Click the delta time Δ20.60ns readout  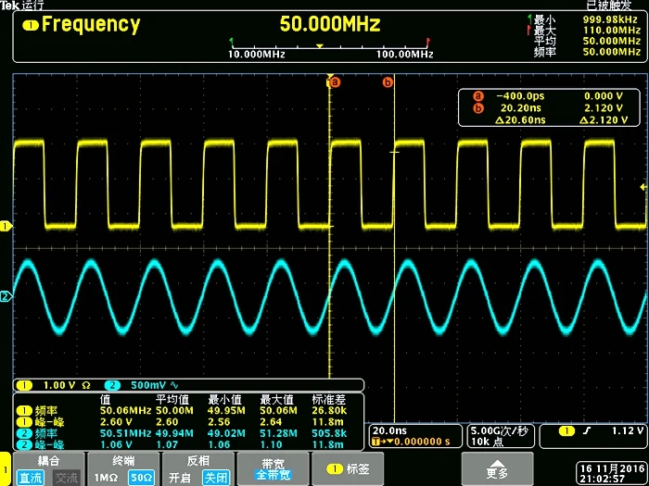coord(520,120)
